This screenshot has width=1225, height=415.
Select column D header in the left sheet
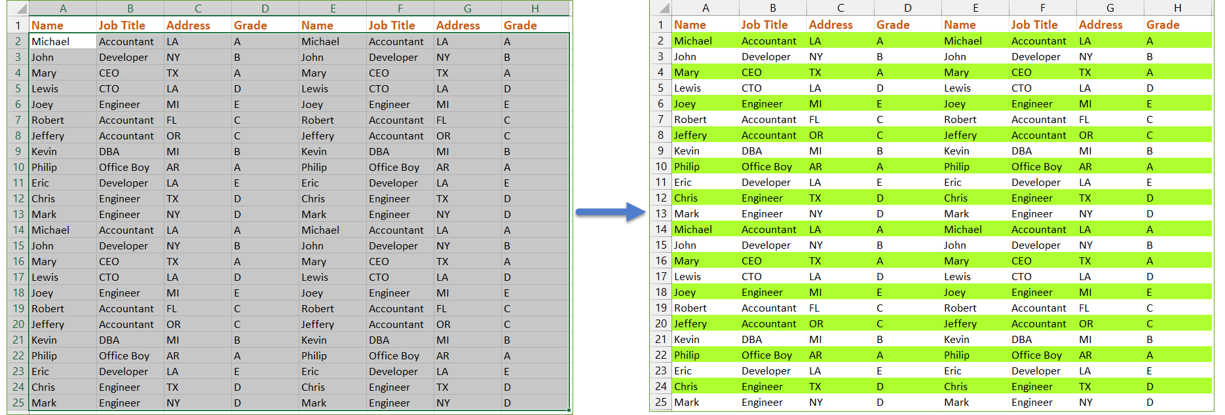pyautogui.click(x=265, y=9)
